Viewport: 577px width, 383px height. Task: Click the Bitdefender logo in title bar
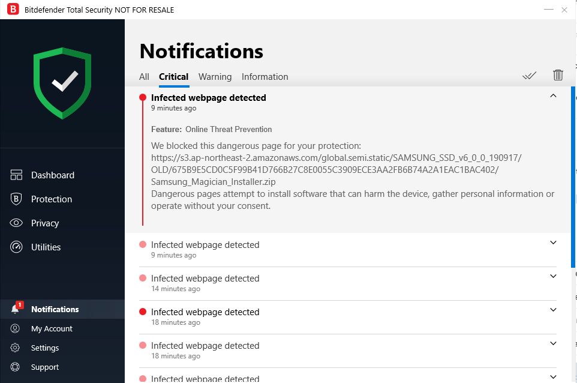[x=12, y=10]
